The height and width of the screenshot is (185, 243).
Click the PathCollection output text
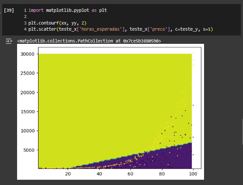tap(89, 41)
